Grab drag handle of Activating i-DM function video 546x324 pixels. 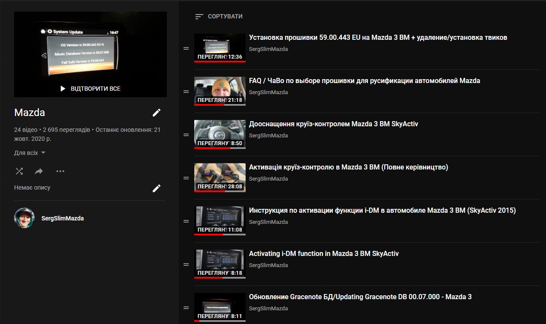[186, 265]
